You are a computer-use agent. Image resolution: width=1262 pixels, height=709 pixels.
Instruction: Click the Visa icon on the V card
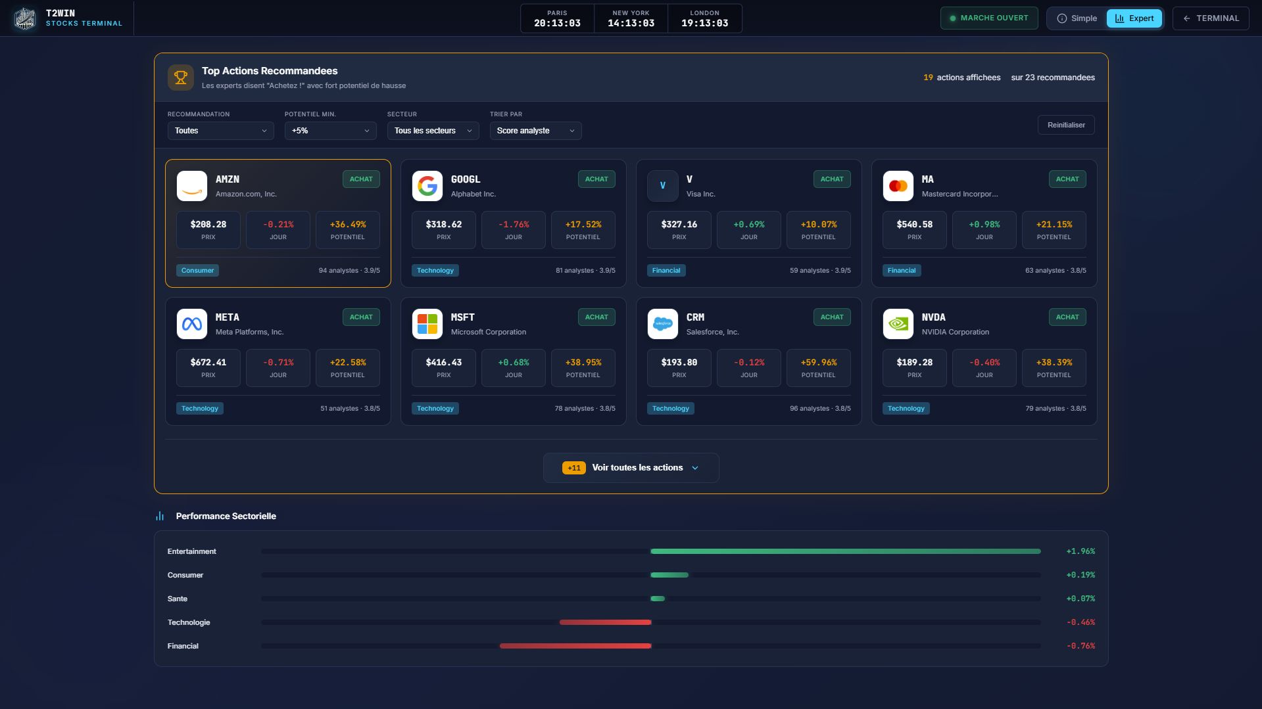click(x=662, y=186)
